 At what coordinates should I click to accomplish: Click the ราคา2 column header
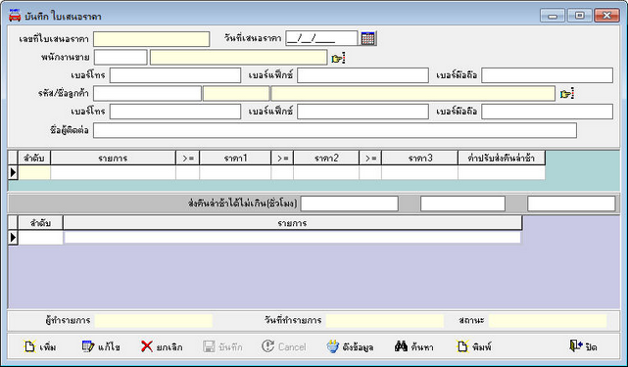click(326, 159)
